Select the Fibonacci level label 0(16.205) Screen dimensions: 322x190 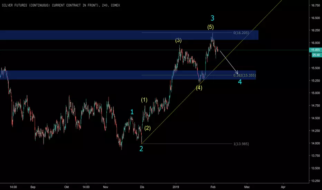[x=241, y=33]
